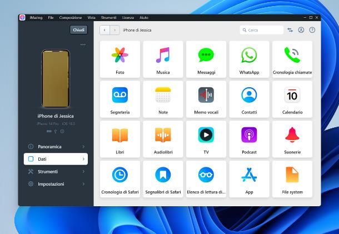
Task: Open the Contatti tile
Action: tap(249, 99)
